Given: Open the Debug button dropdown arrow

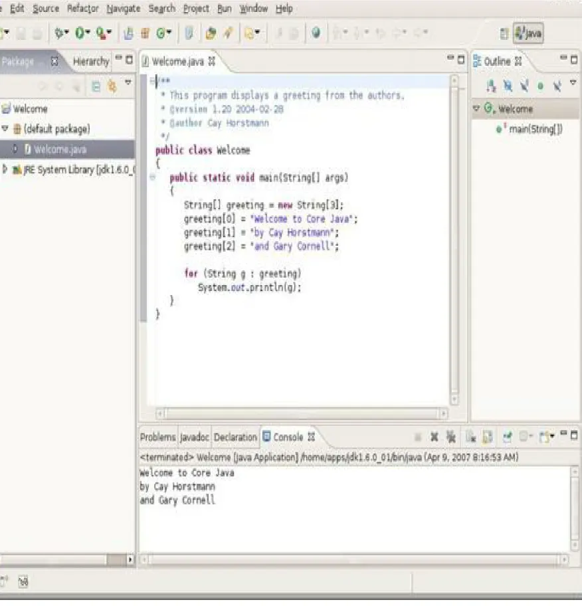Looking at the screenshot, I should click(67, 32).
